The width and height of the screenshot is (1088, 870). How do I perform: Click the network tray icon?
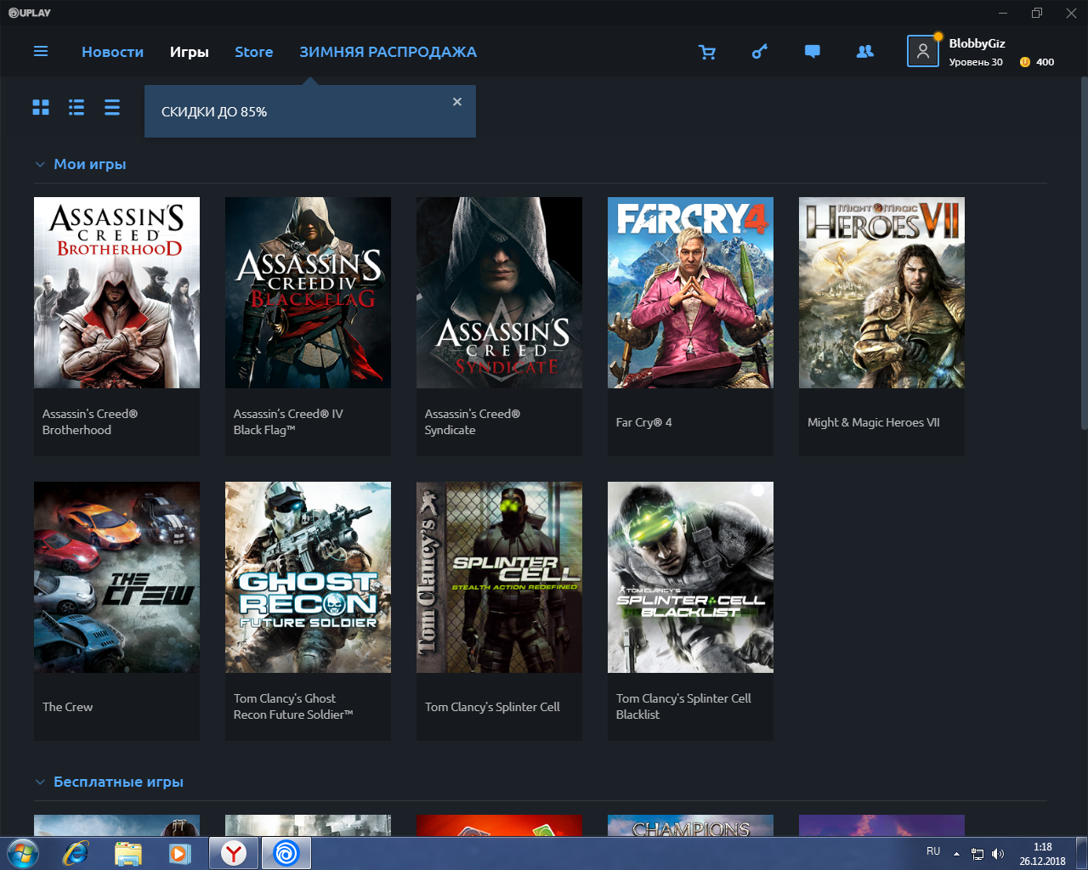(977, 854)
